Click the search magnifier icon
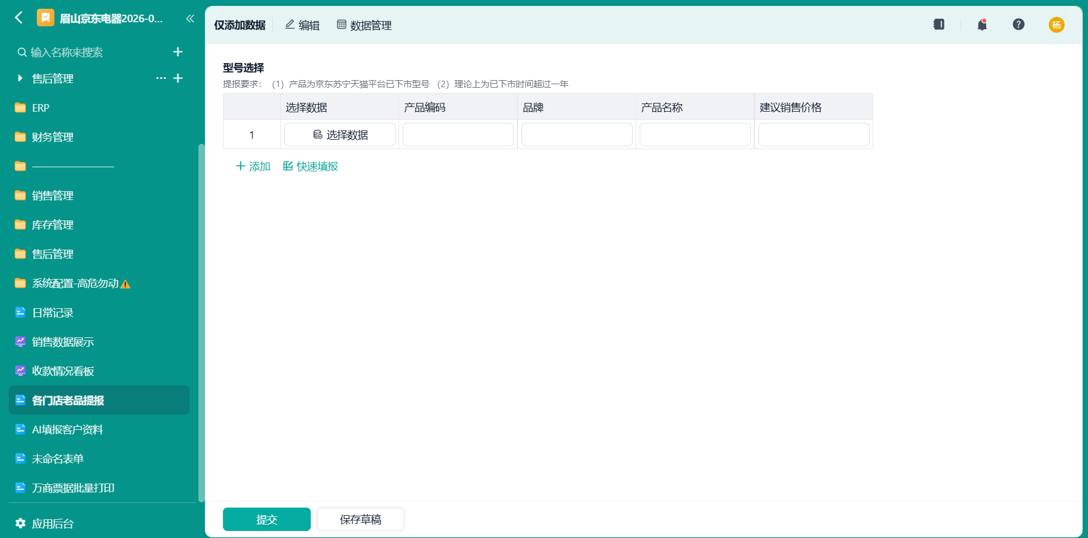 (22, 53)
